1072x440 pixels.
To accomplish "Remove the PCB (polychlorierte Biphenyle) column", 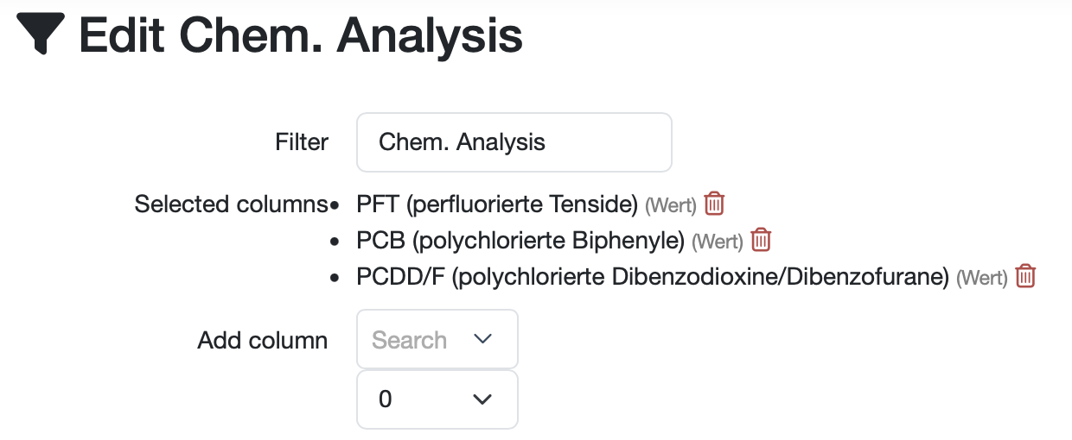I will 761,240.
